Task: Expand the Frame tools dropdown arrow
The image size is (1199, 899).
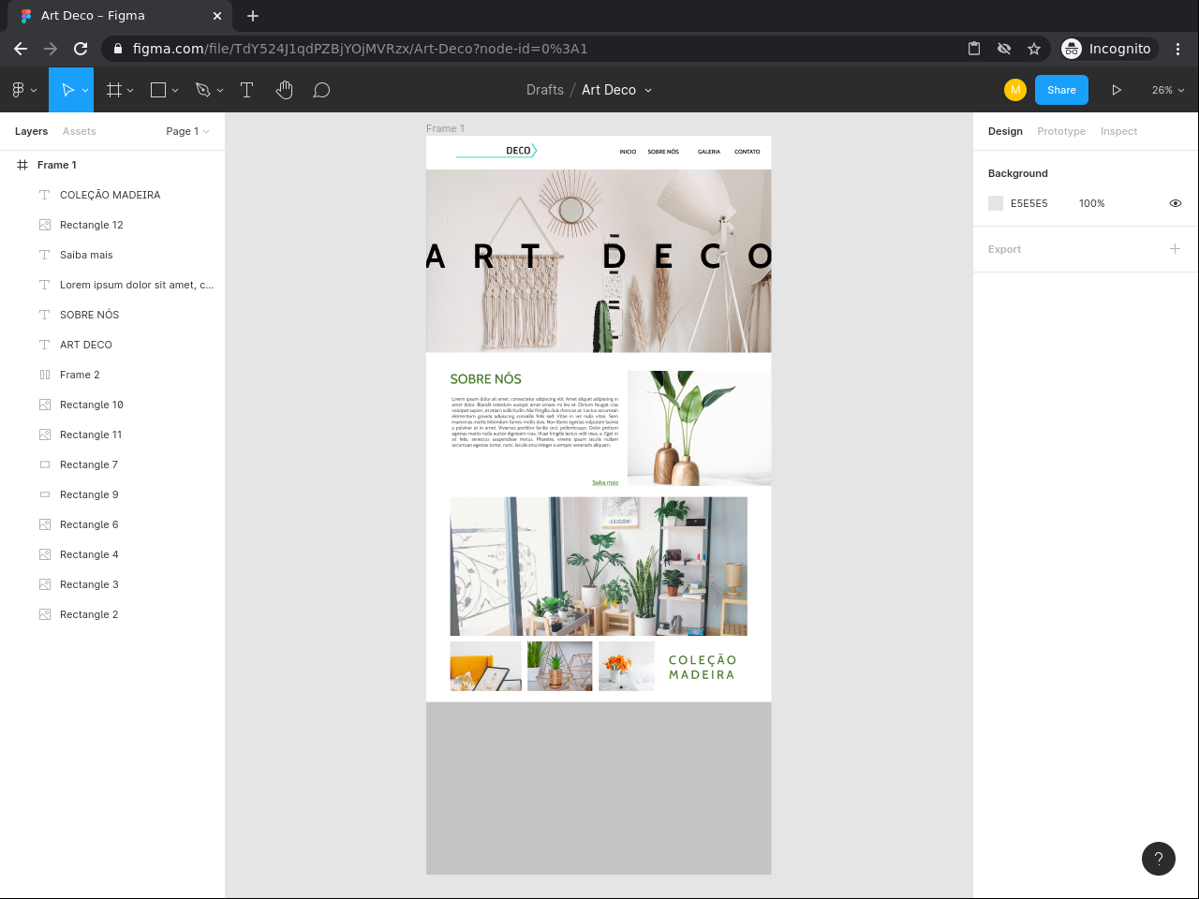Action: click(x=130, y=91)
